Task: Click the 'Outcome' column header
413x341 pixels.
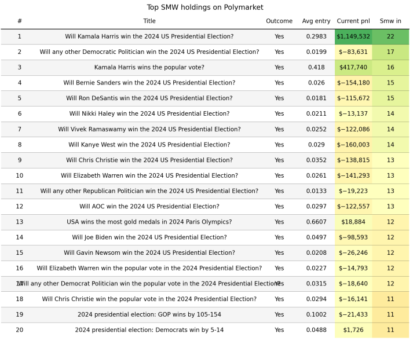Action: pyautogui.click(x=279, y=21)
